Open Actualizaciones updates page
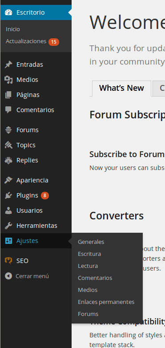The height and width of the screenshot is (348, 165). (26, 41)
